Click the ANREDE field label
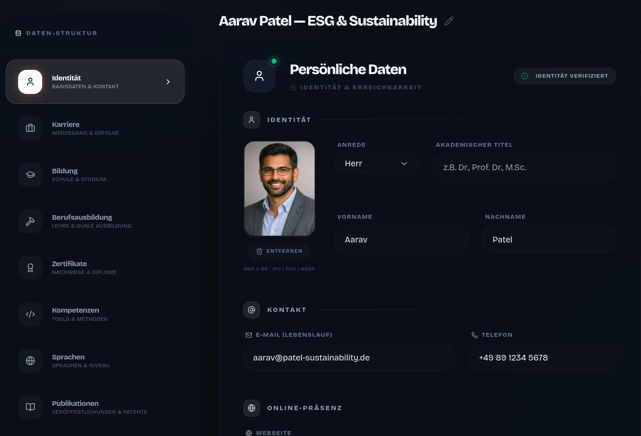This screenshot has width=641, height=436. [x=351, y=145]
